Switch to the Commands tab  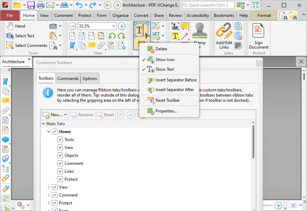pos(68,79)
